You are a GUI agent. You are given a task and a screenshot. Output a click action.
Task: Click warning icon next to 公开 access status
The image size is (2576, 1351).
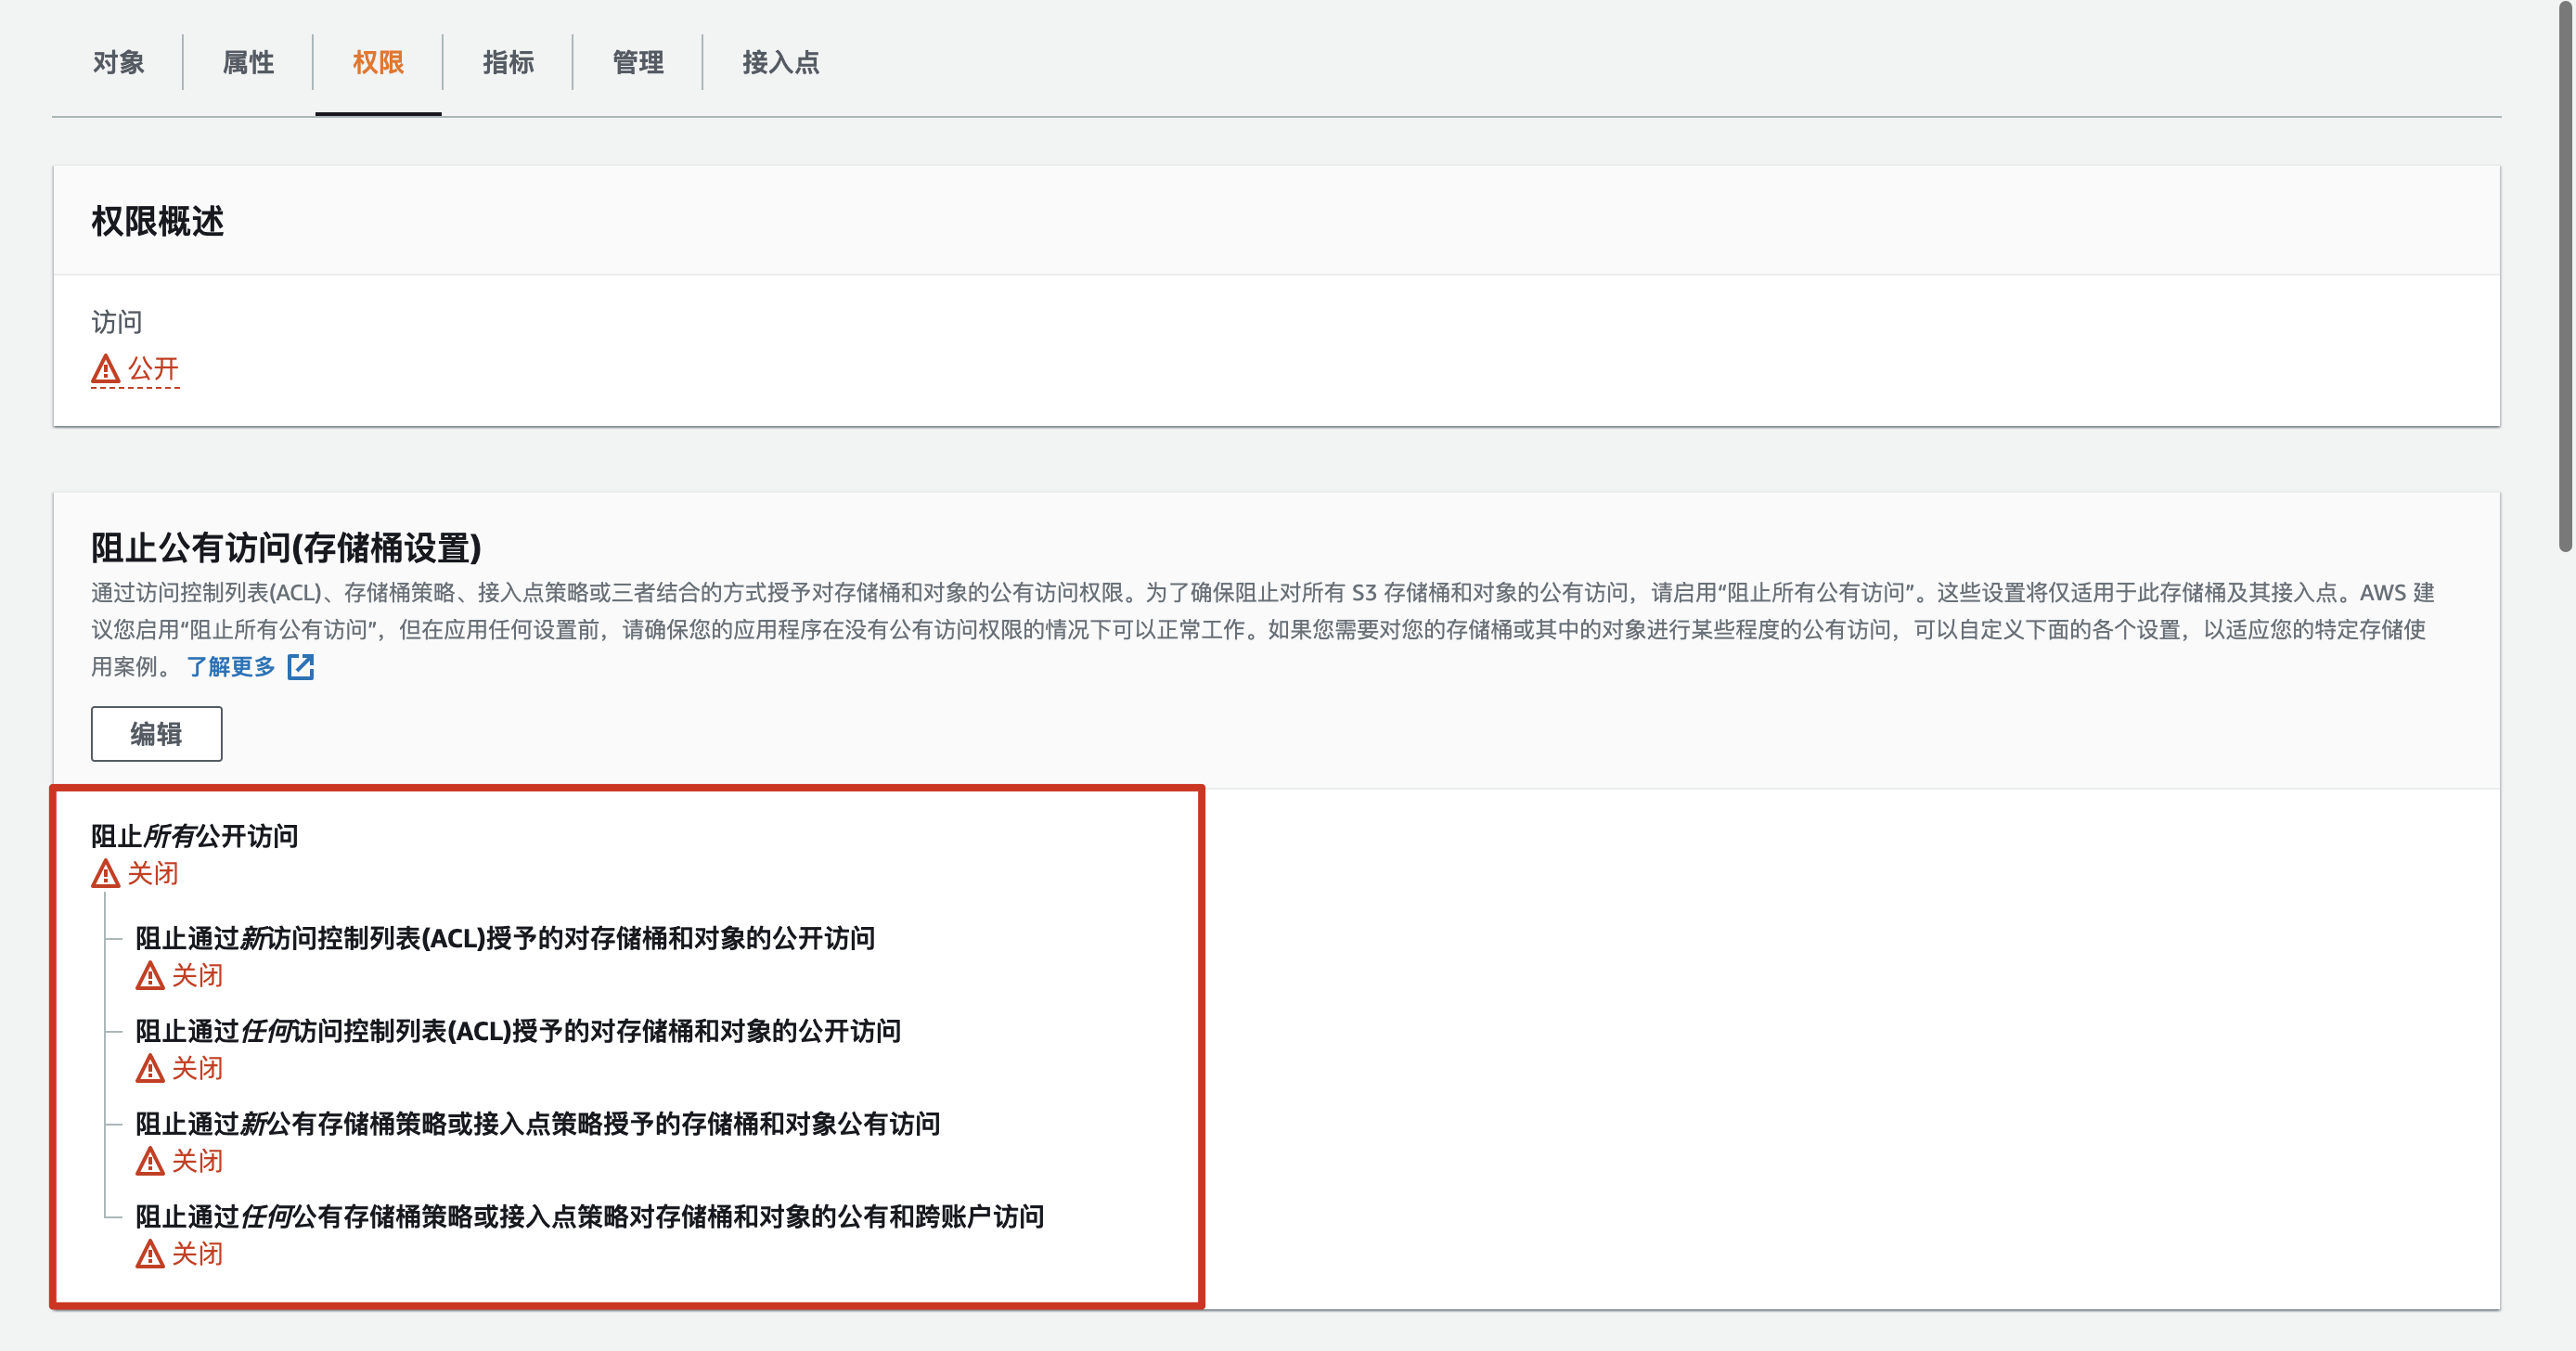pyautogui.click(x=105, y=370)
